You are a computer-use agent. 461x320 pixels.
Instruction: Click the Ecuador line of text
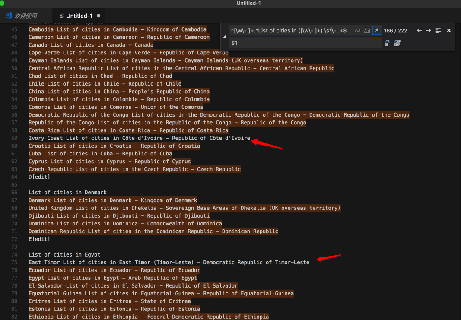[114, 270]
